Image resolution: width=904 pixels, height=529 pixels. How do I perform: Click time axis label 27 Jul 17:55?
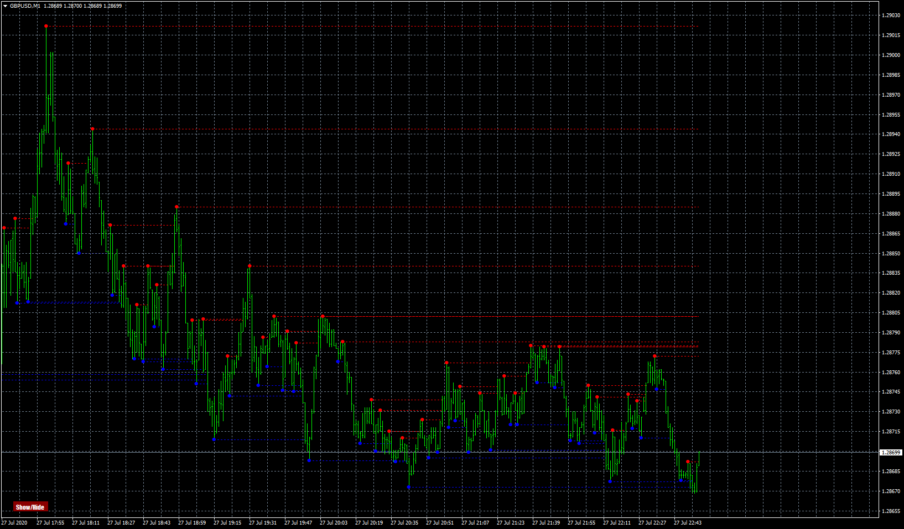[50, 523]
